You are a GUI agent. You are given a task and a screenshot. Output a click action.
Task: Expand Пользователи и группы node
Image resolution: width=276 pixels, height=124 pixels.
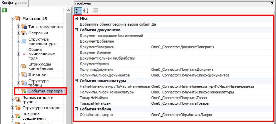(12, 99)
